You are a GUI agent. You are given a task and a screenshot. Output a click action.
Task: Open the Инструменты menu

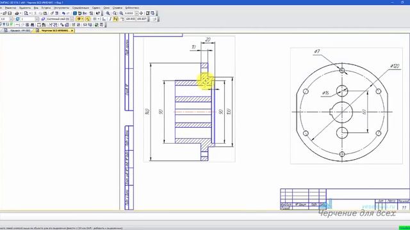pos(61,8)
